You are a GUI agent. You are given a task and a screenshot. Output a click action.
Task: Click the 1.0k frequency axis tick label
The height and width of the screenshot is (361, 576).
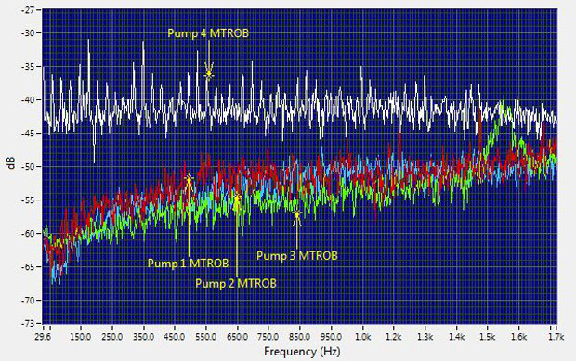click(362, 337)
